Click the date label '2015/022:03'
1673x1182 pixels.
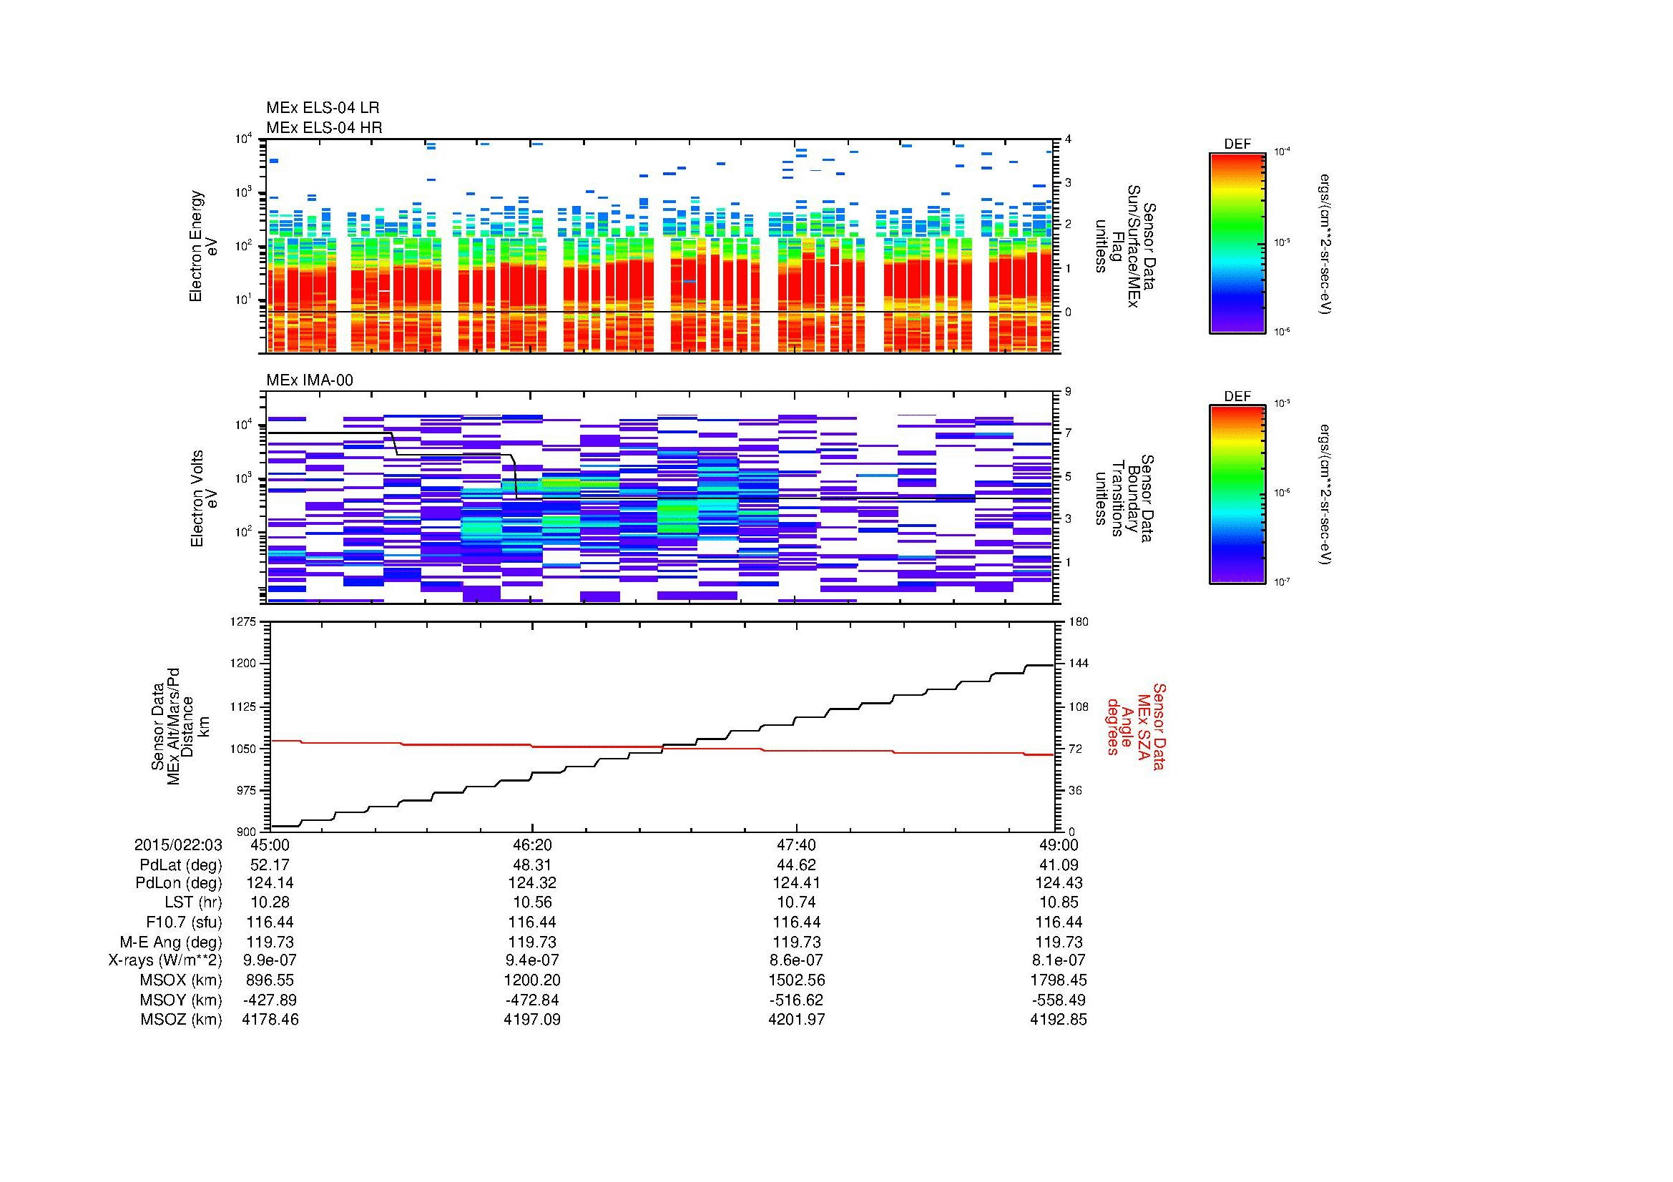[x=178, y=844]
